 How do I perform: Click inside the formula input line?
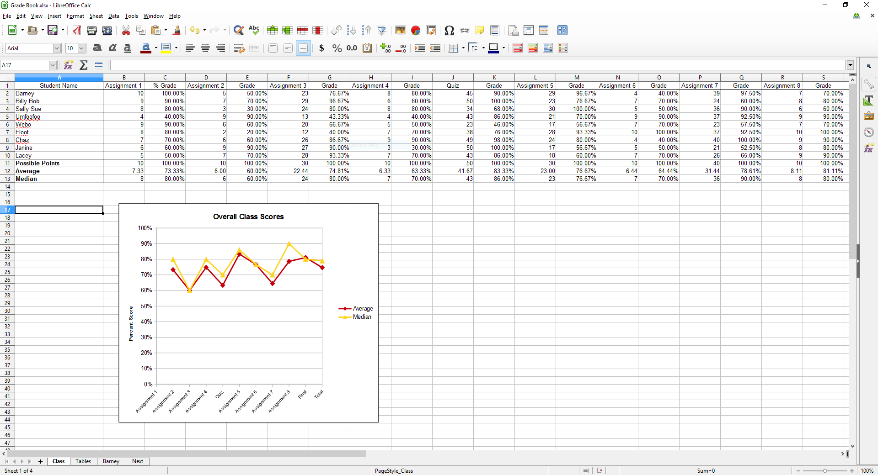pyautogui.click(x=476, y=65)
